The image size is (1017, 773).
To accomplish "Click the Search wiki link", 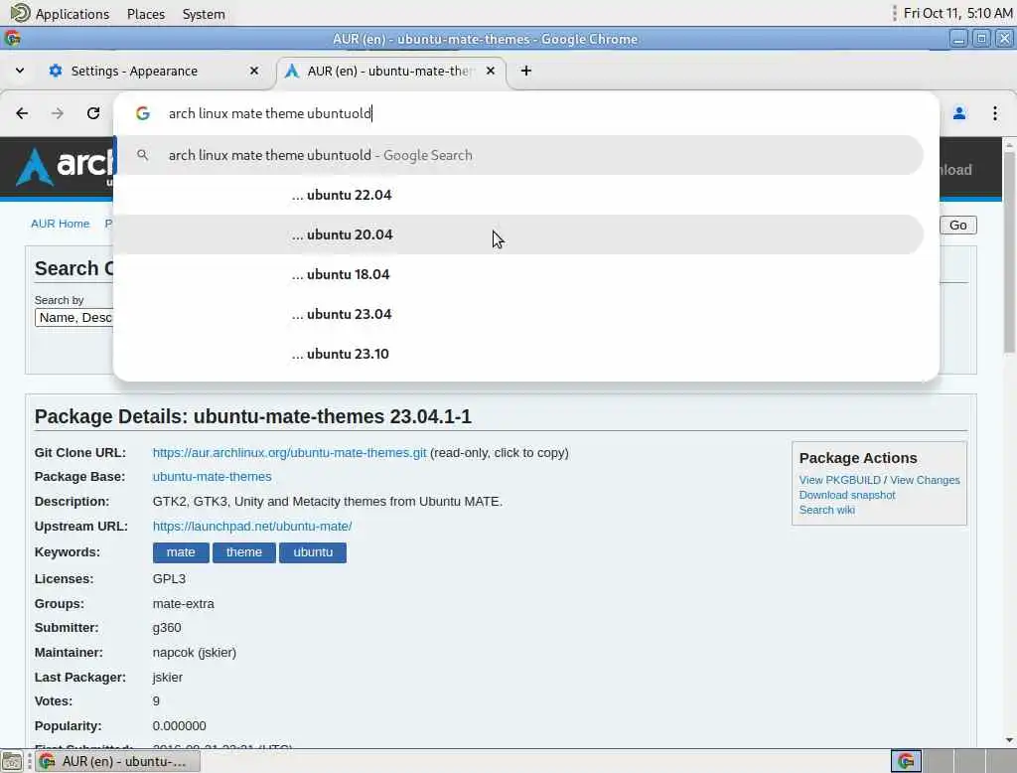I will (x=826, y=510).
